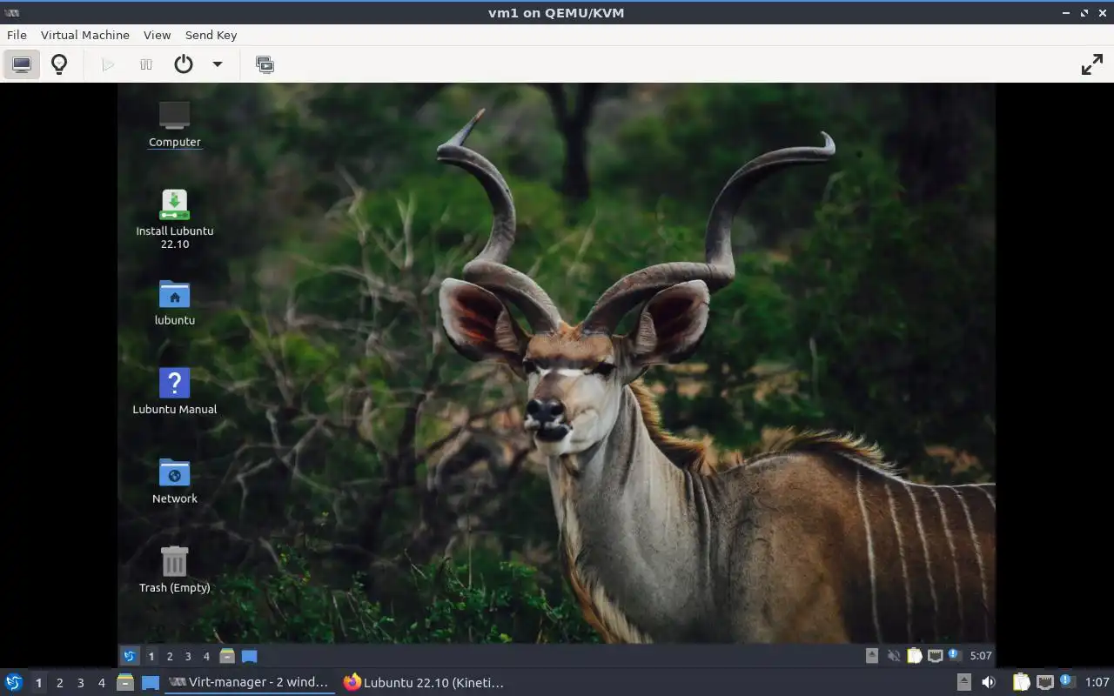Switch to host workspace 3
The height and width of the screenshot is (696, 1114).
80,683
